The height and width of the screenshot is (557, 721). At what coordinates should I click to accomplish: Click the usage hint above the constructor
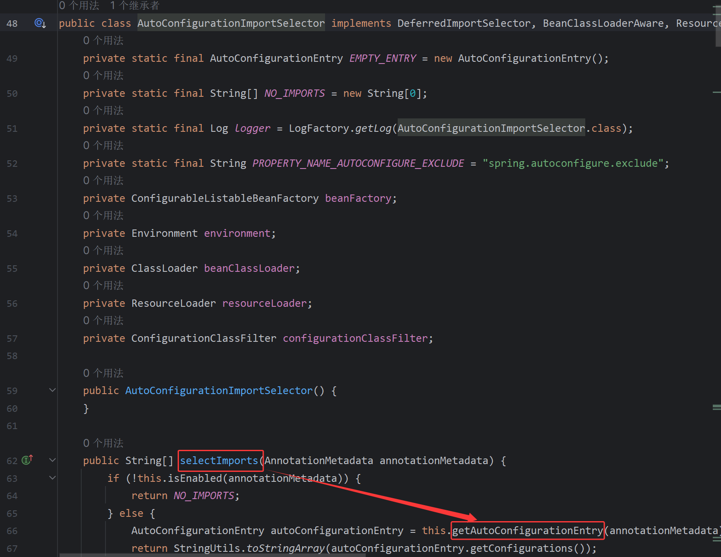(x=103, y=372)
